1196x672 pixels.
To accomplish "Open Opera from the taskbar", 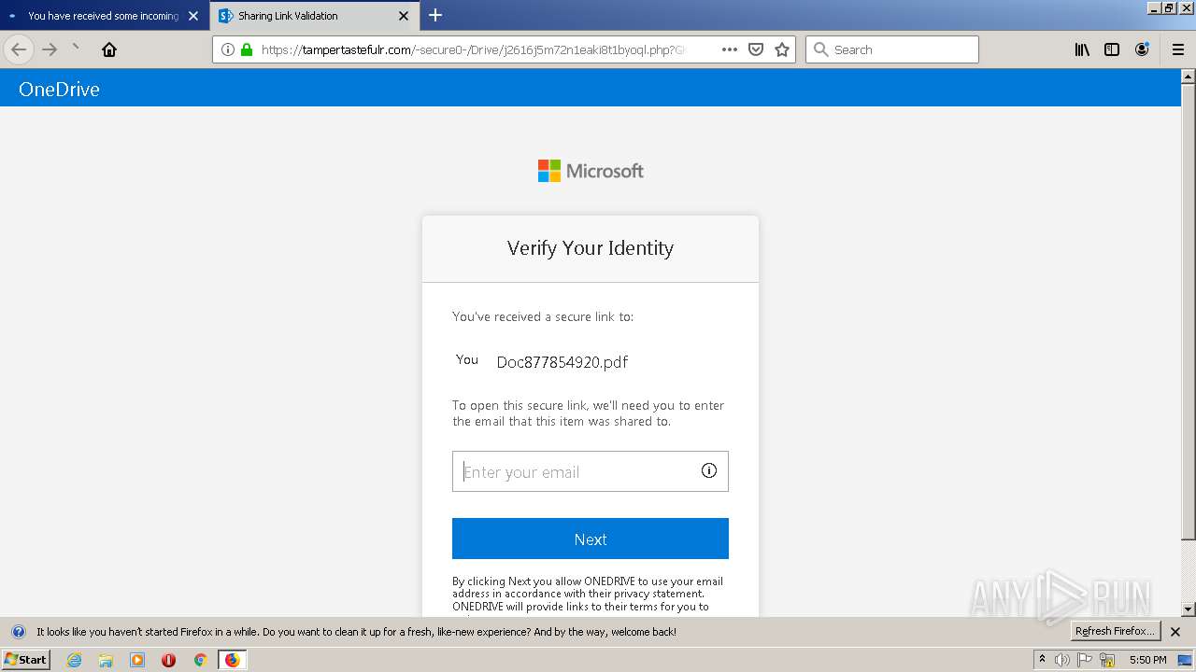I will [x=169, y=660].
